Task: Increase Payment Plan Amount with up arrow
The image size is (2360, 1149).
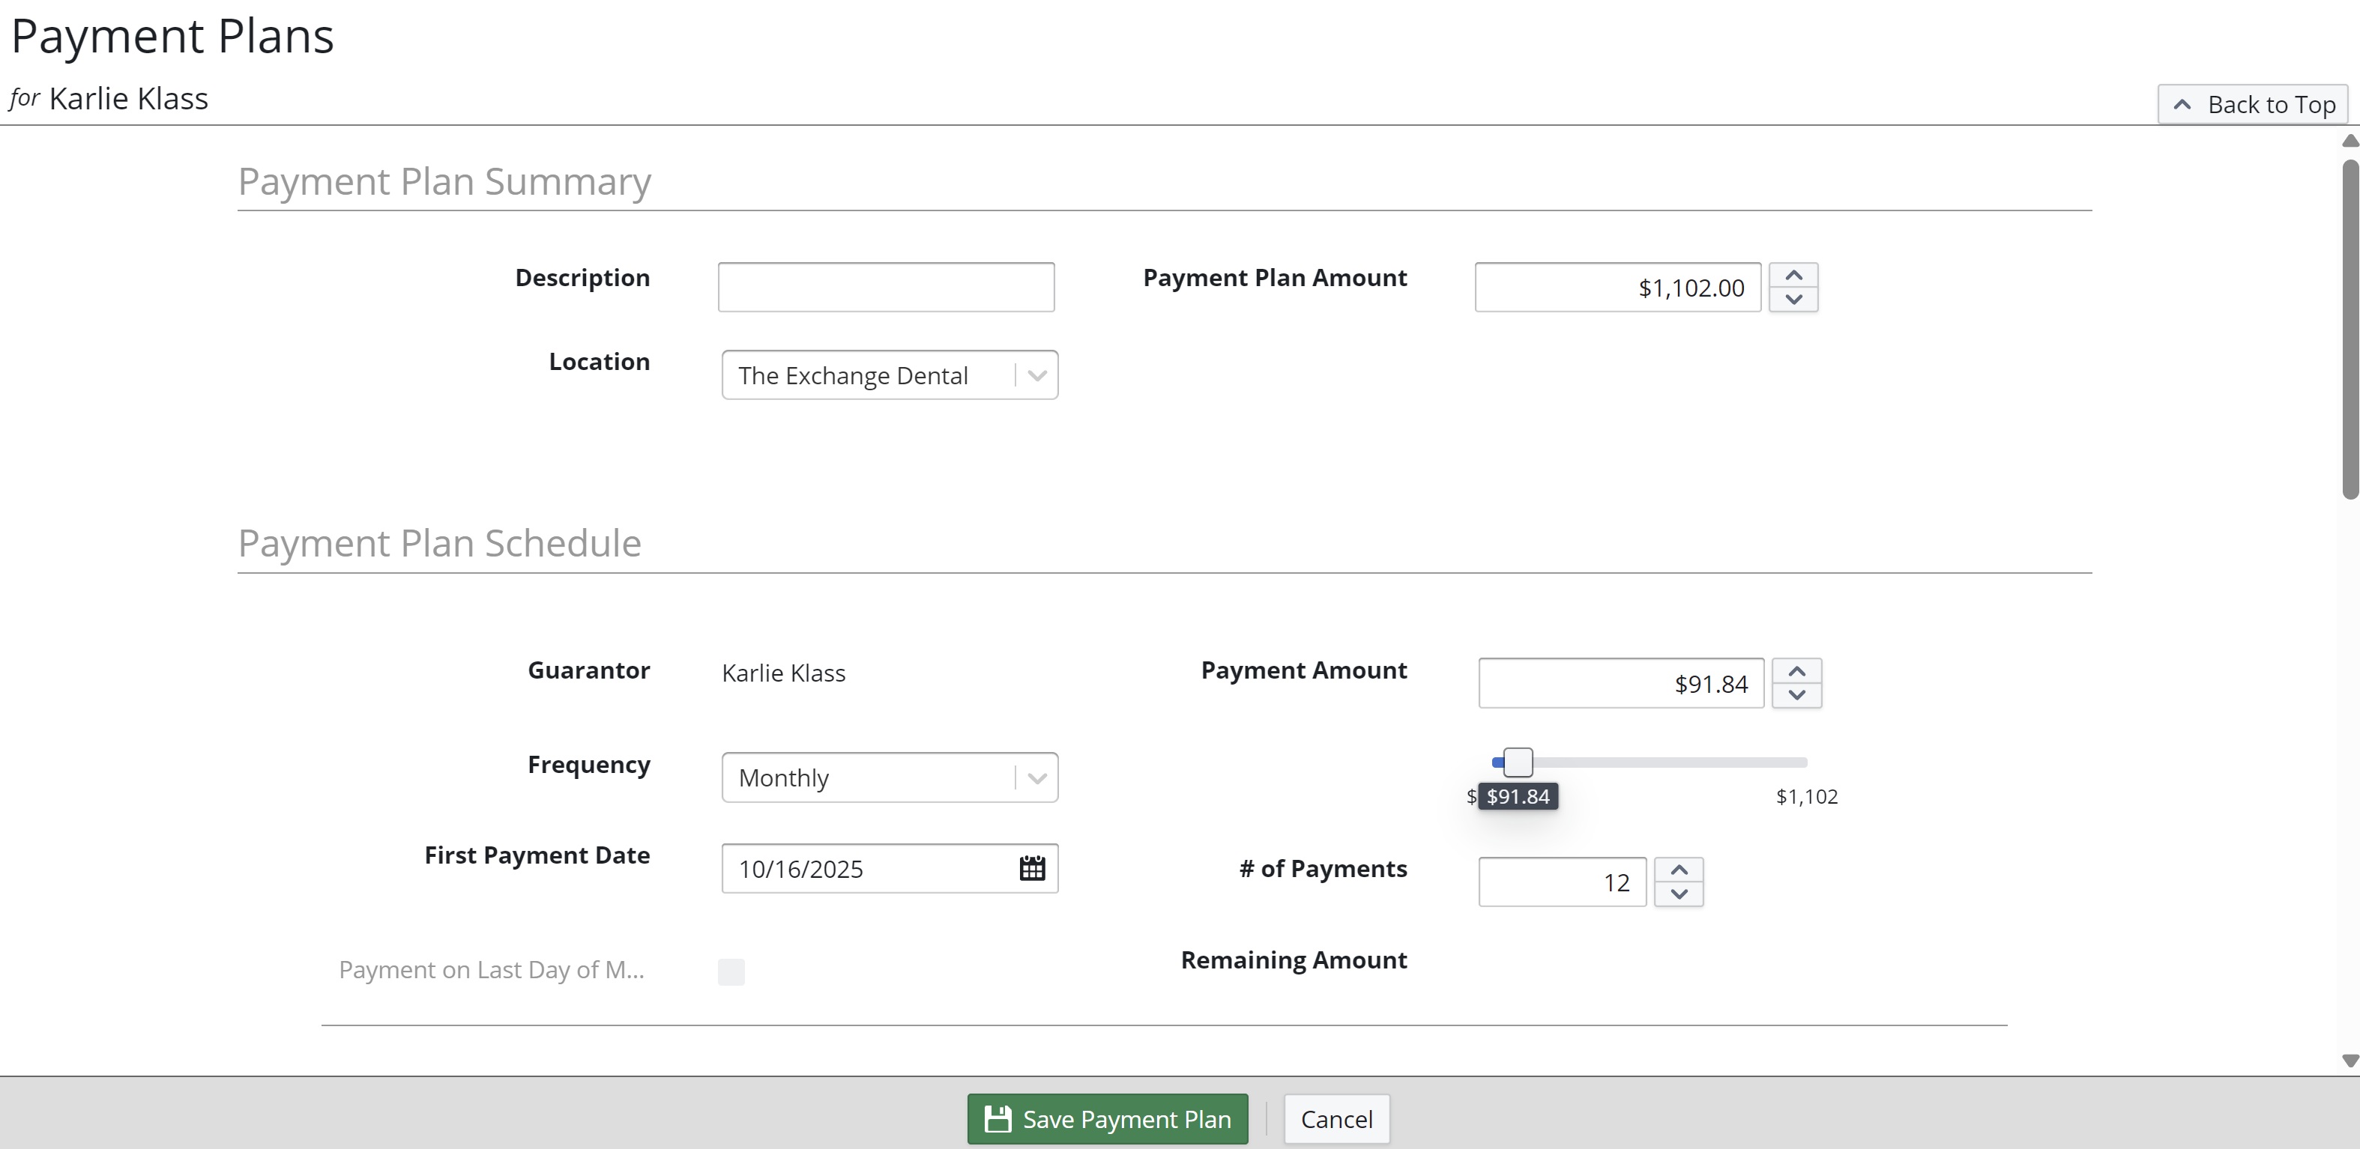Action: (1793, 276)
